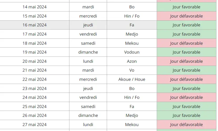Select the Vo cell for 21 mai
The height and width of the screenshot is (131, 218).
[132, 70]
